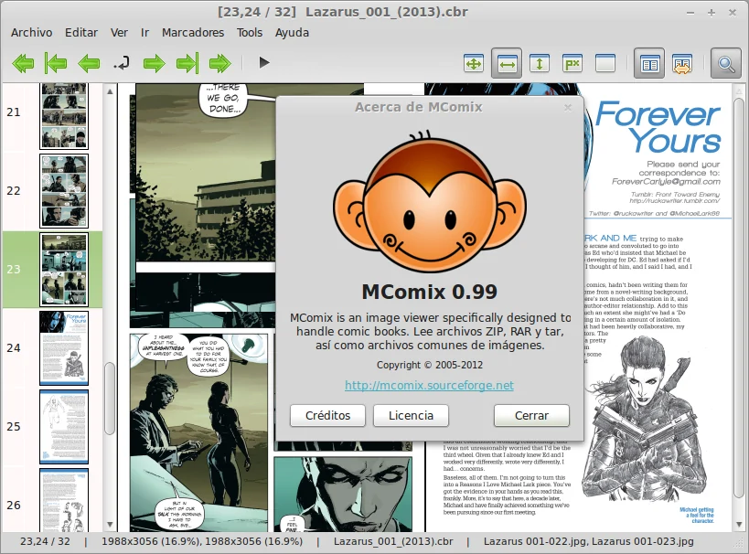Toggle manga reading mode
Screen dimensions: 749x554
click(x=682, y=63)
